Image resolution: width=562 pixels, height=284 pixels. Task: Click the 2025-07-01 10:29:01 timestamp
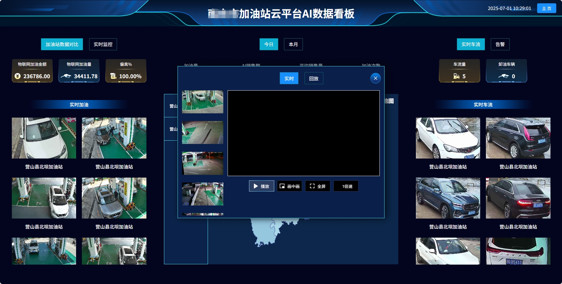pyautogui.click(x=509, y=8)
